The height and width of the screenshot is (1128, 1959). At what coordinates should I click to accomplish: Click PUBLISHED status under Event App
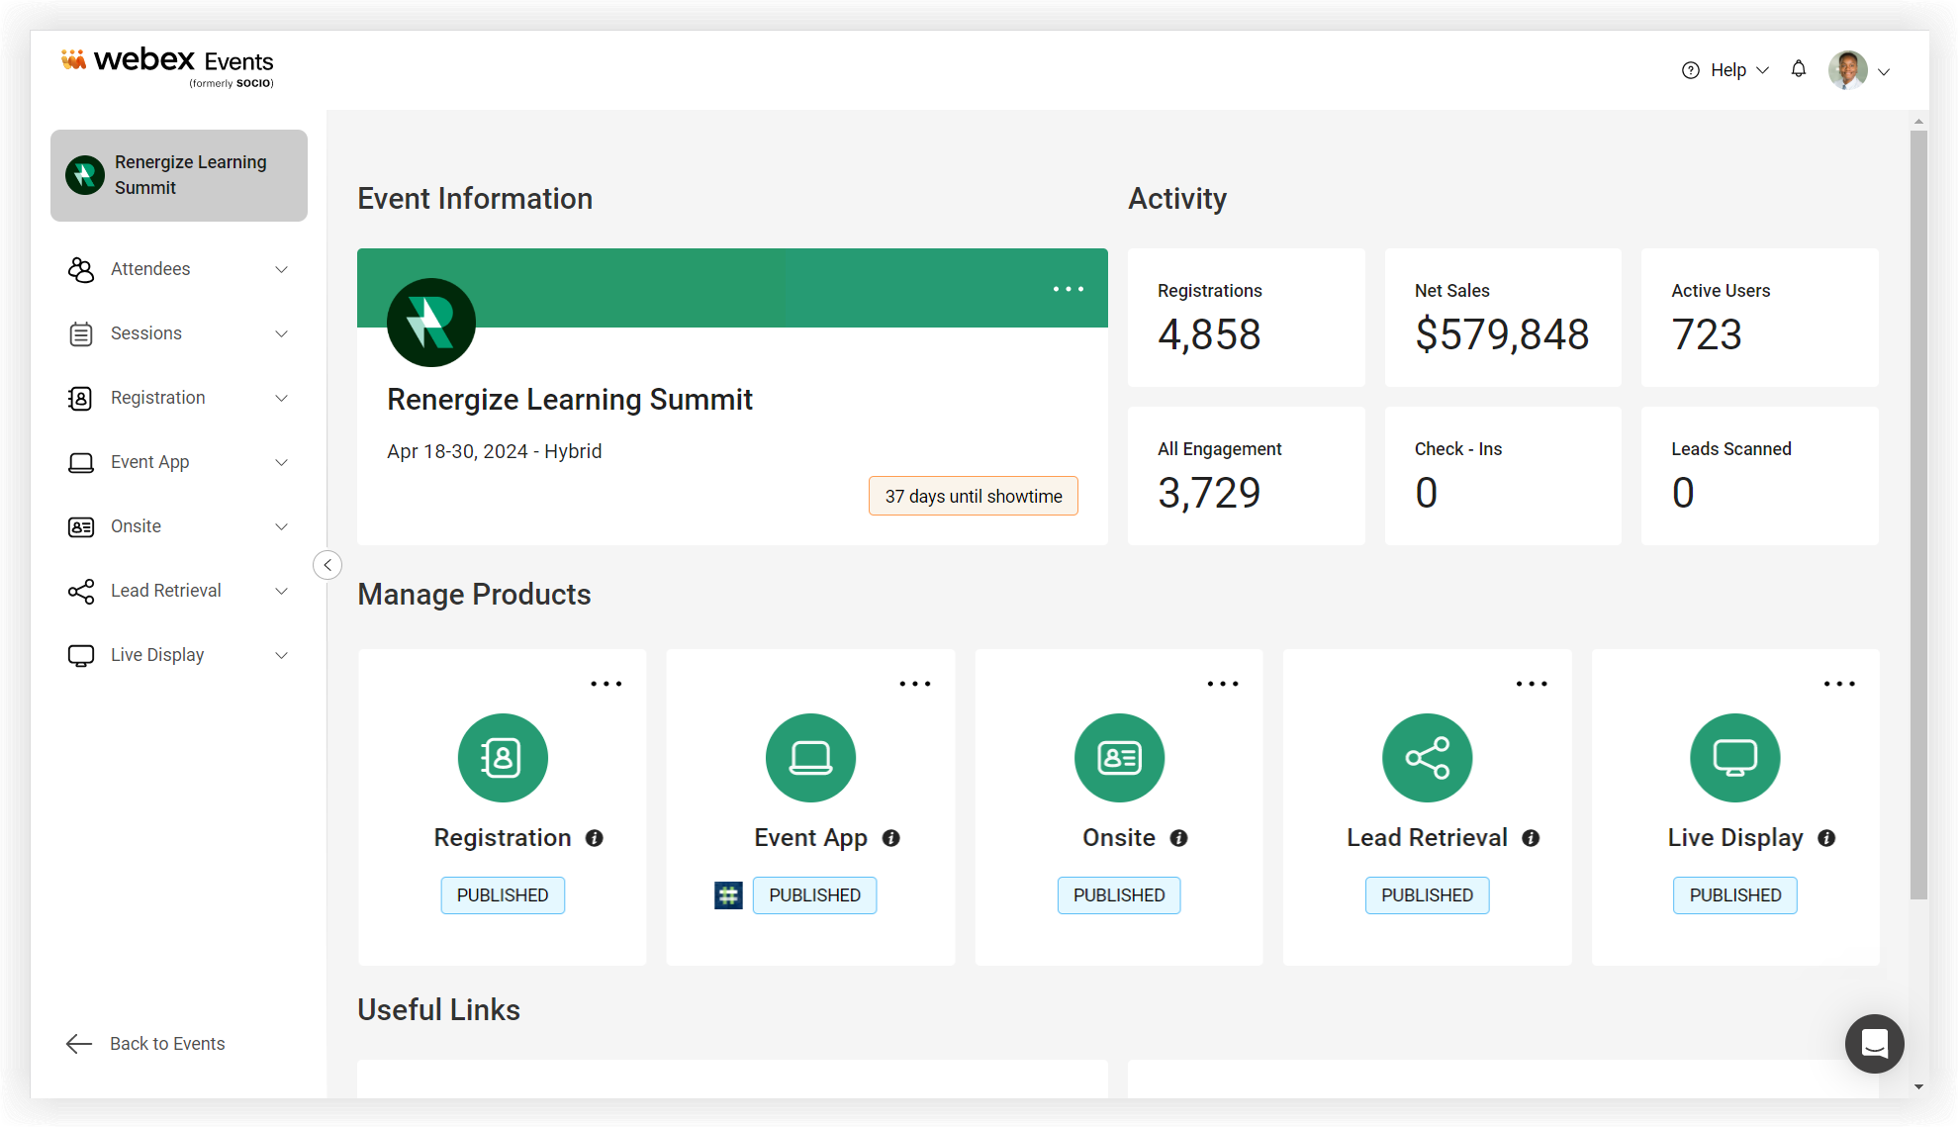click(x=815, y=895)
